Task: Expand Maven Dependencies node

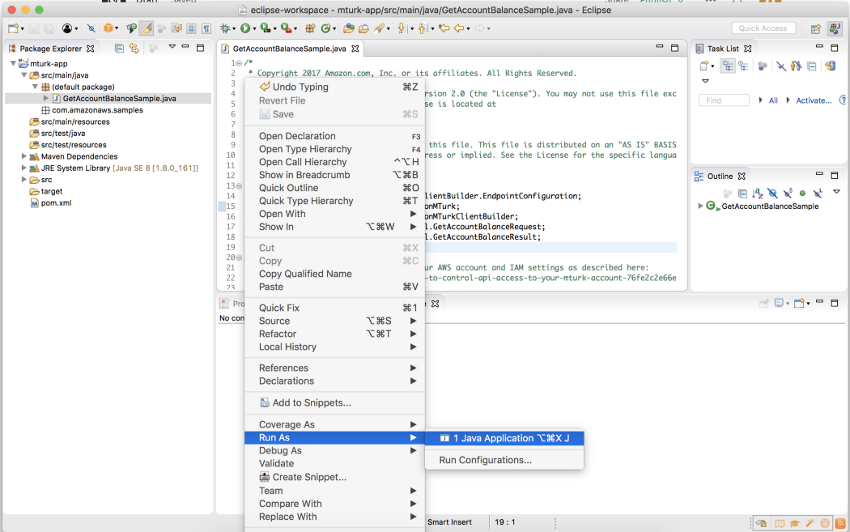Action: [23, 156]
